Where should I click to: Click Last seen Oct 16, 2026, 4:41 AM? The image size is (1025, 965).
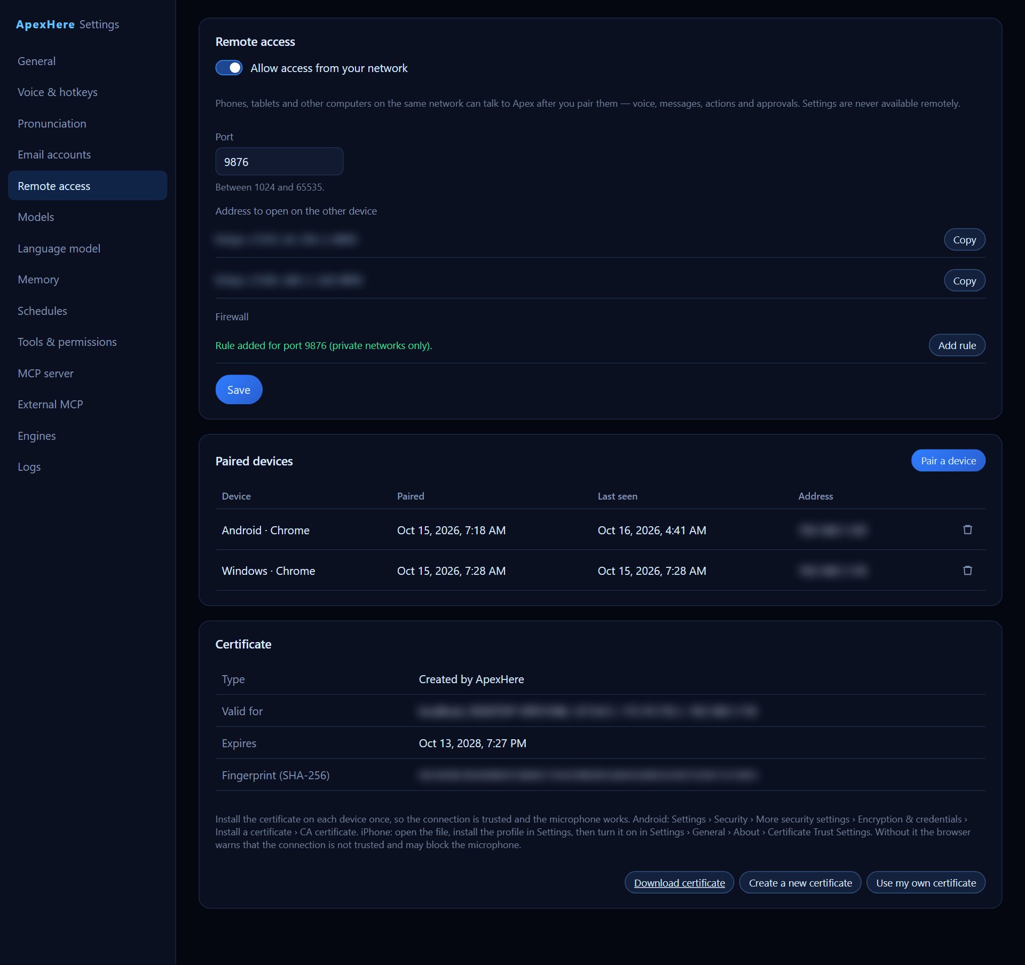click(651, 530)
